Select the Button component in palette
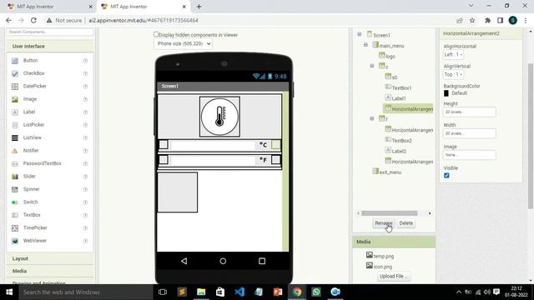The image size is (534, 300). [30, 60]
